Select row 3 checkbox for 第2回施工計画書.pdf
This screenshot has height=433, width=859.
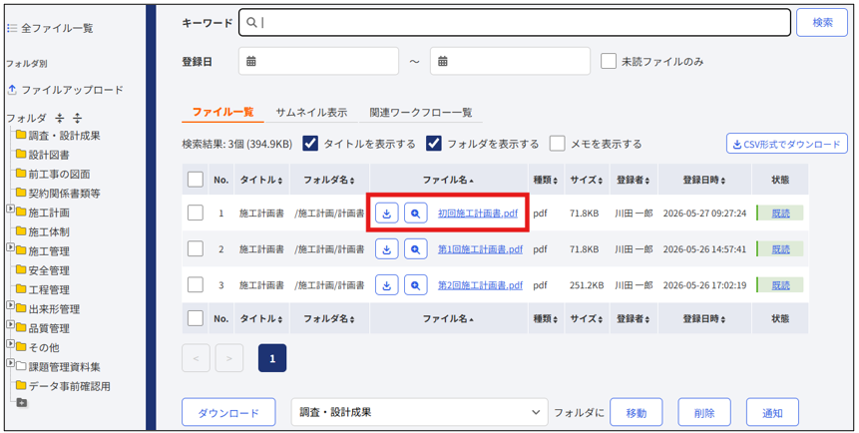click(195, 285)
